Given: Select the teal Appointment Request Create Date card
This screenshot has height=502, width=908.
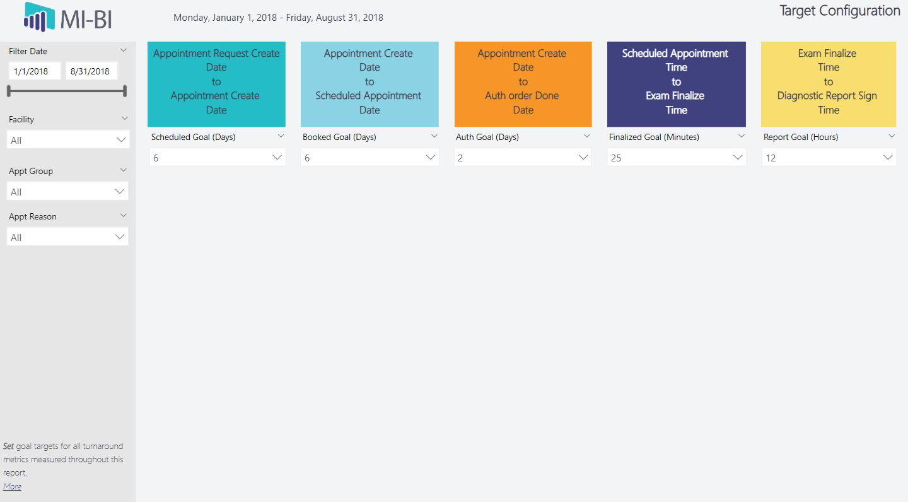Looking at the screenshot, I should (x=216, y=84).
